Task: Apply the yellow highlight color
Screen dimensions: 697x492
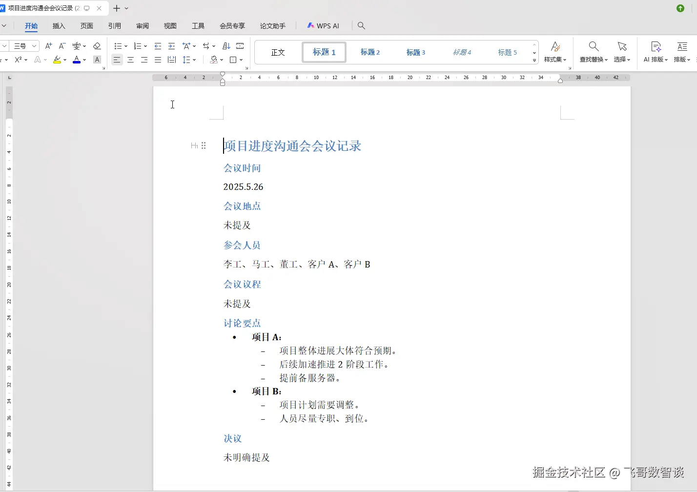Action: pos(57,60)
